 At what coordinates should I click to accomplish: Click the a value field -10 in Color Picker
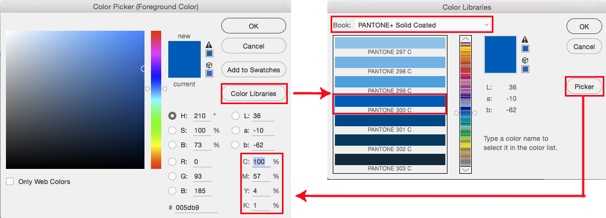click(263, 131)
